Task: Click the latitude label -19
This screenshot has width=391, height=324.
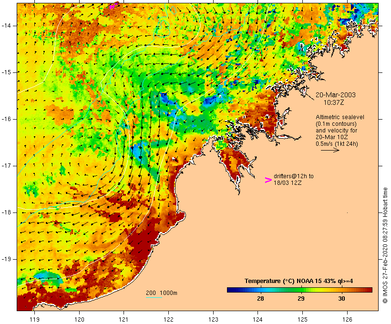Action: pos(6,259)
